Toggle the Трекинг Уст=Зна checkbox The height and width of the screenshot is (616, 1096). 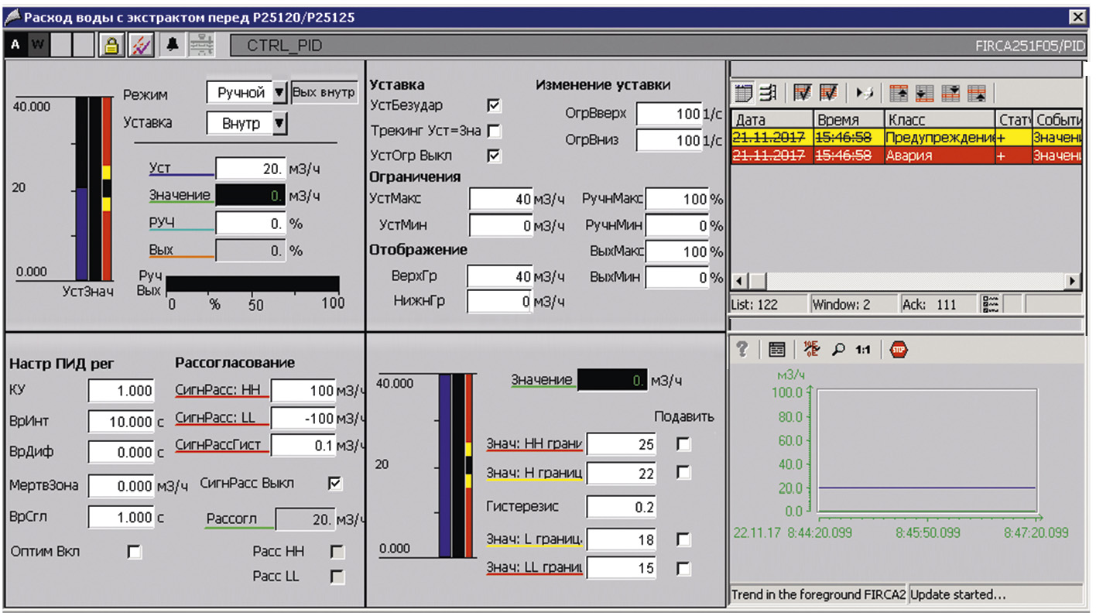pyautogui.click(x=494, y=131)
